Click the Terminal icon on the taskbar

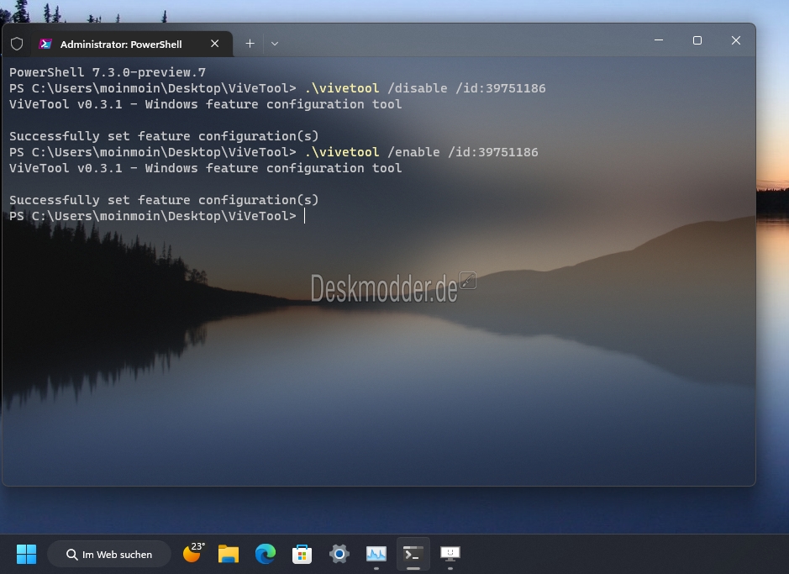tap(413, 554)
